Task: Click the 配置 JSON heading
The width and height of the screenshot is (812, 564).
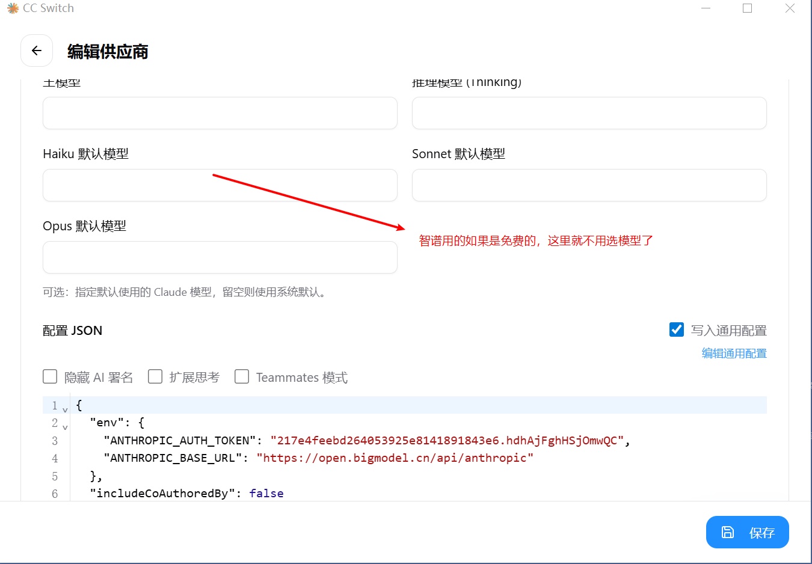Action: point(72,331)
